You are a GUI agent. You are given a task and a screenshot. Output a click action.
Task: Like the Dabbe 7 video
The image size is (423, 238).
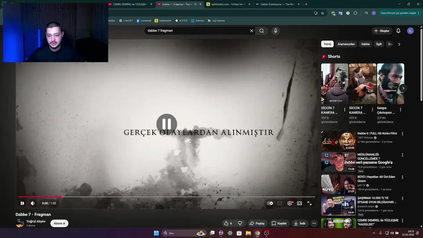tap(228, 223)
